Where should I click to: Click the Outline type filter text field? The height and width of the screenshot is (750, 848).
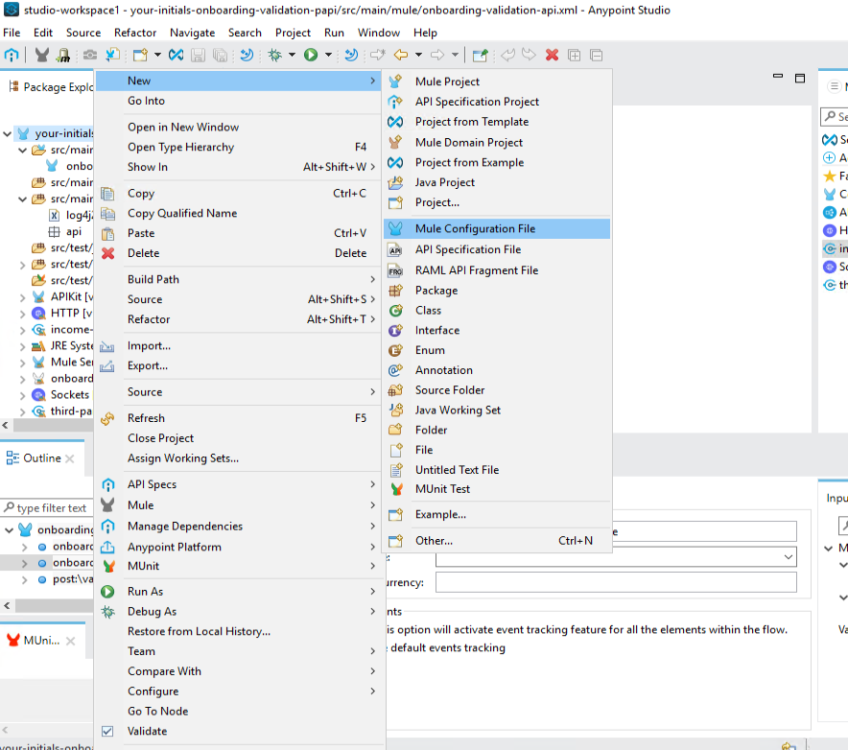click(x=50, y=508)
